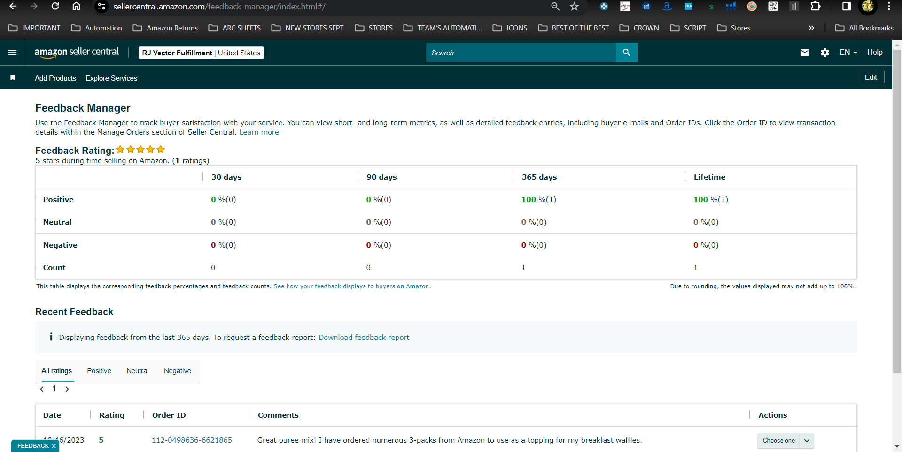Open the IMPORTANT bookmarks folder
902x452 pixels.
coord(34,28)
